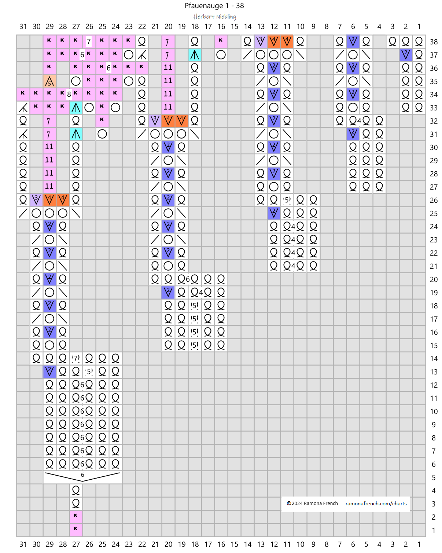Click the ©2024 Ramona French copyright text
Image resolution: width=442 pixels, height=553 pixels.
tap(312, 503)
